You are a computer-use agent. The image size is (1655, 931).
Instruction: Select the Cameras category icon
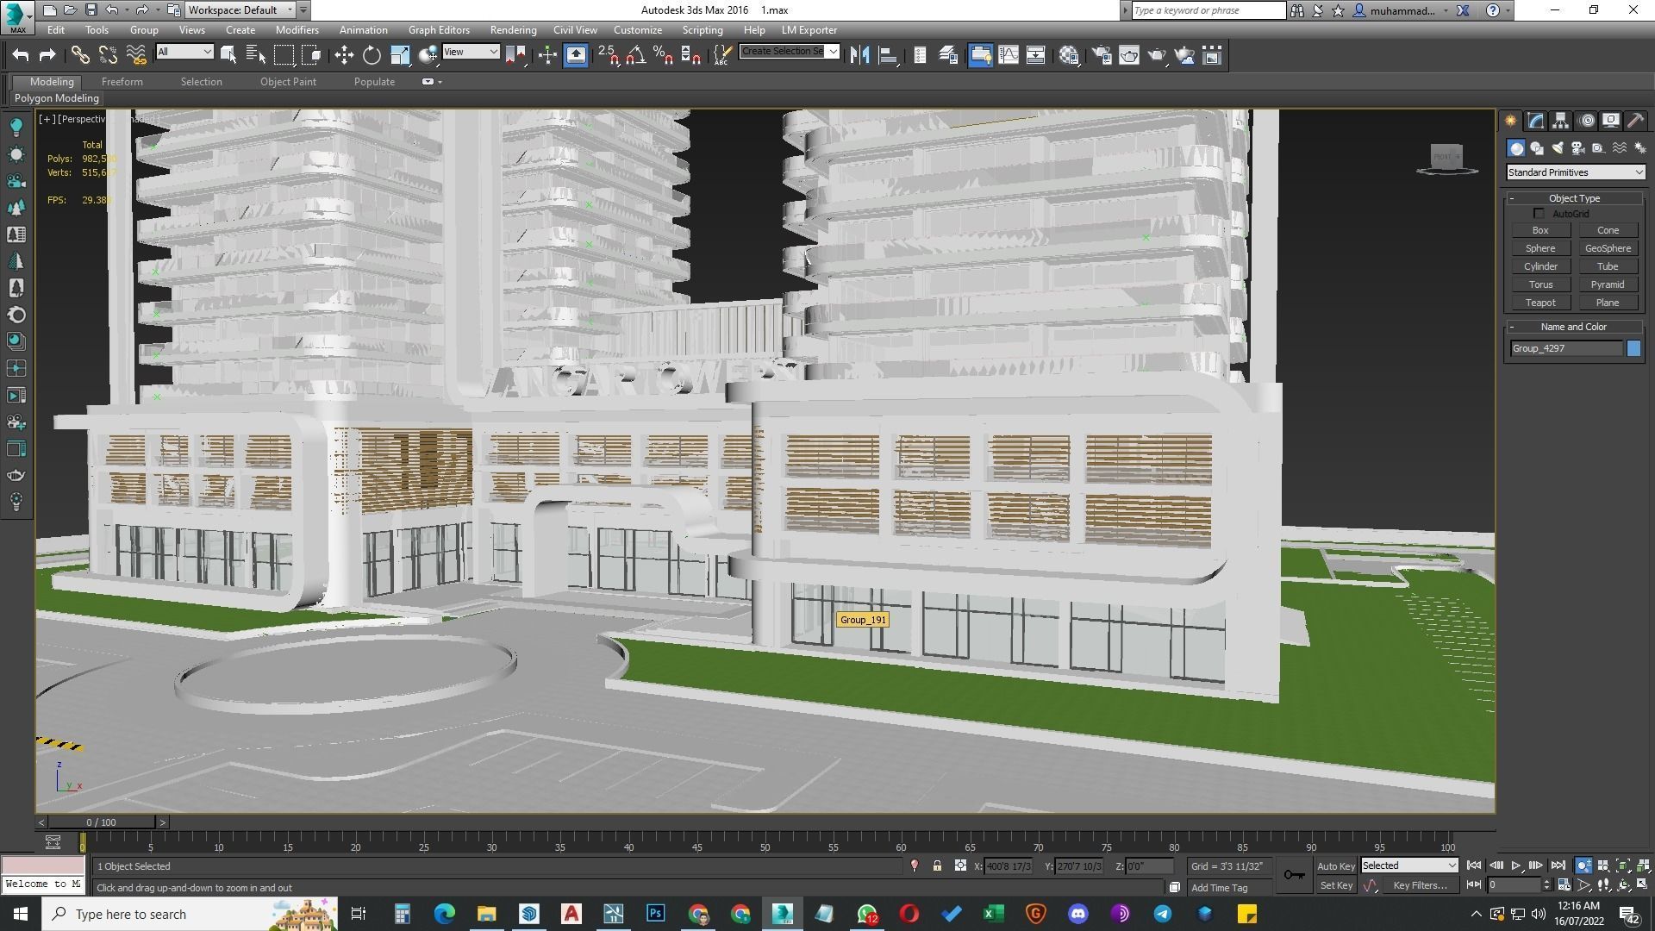[x=1578, y=148]
